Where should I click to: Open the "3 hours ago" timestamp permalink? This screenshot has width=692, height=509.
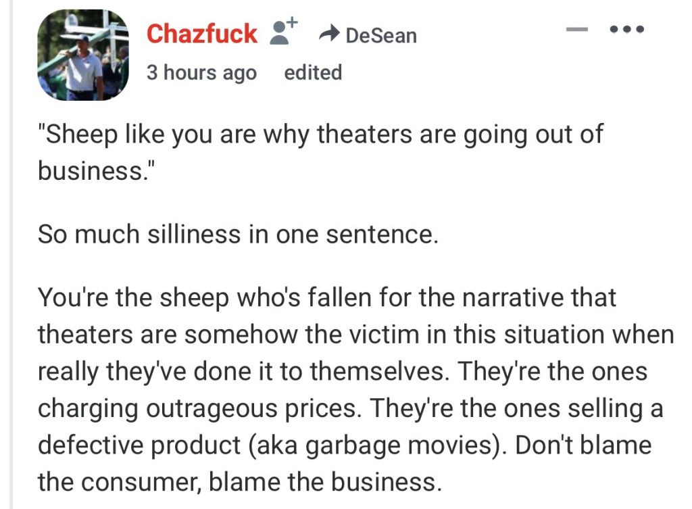click(x=201, y=72)
